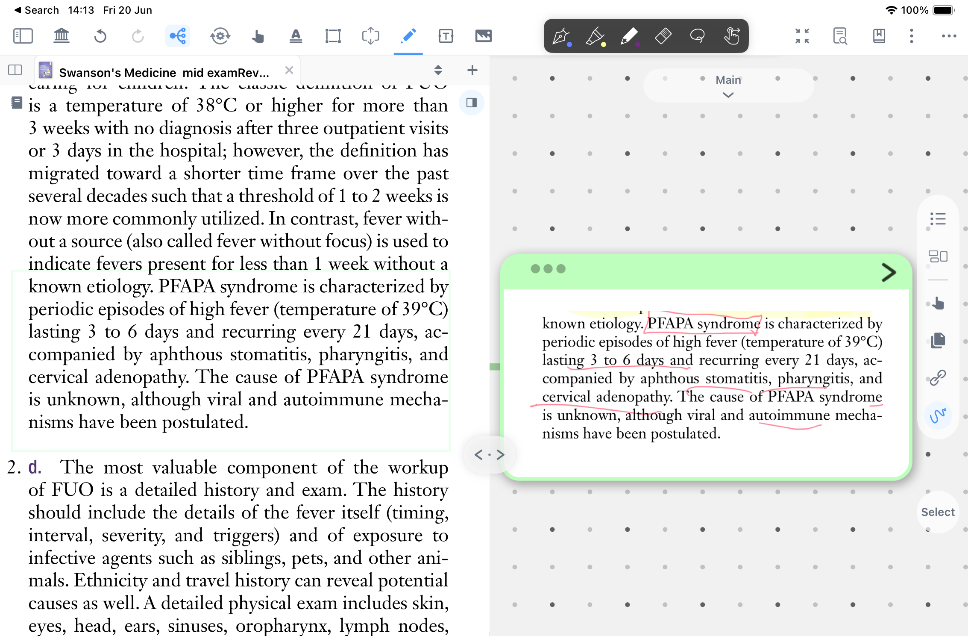Go back to Search app
Screen dimensions: 968x636
pos(36,10)
